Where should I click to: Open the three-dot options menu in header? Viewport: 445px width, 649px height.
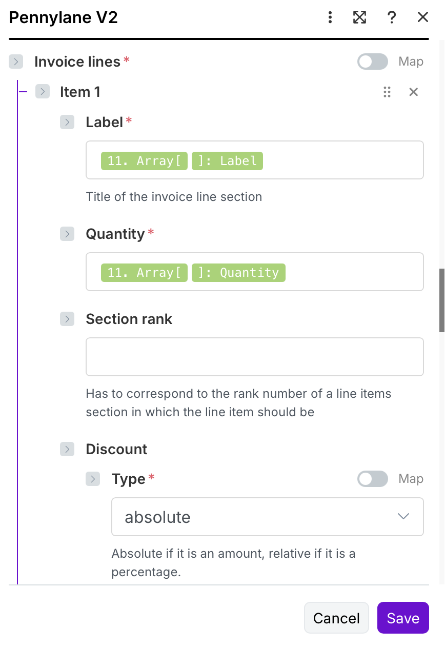pyautogui.click(x=330, y=18)
